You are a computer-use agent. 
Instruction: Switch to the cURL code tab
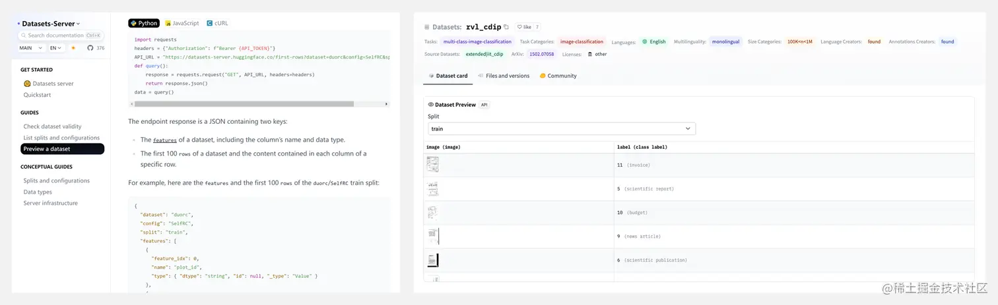pyautogui.click(x=218, y=23)
